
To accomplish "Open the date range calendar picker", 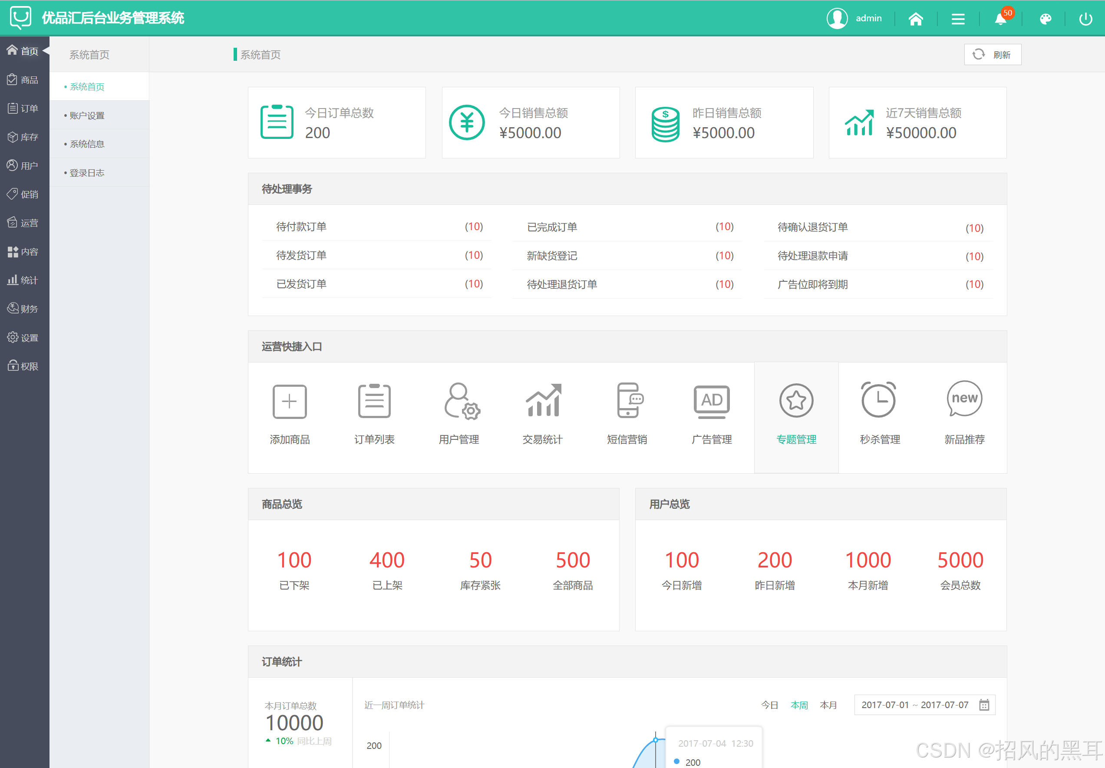I will point(984,705).
